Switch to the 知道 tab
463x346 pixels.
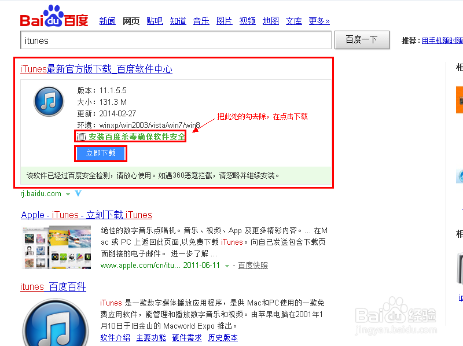(x=178, y=21)
